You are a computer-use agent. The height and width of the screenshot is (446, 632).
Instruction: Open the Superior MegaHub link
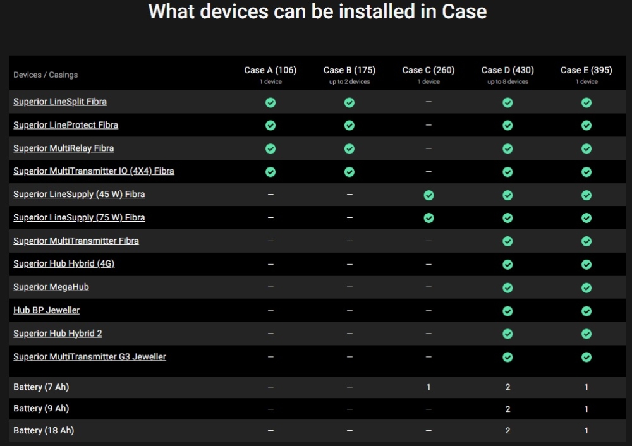click(51, 287)
